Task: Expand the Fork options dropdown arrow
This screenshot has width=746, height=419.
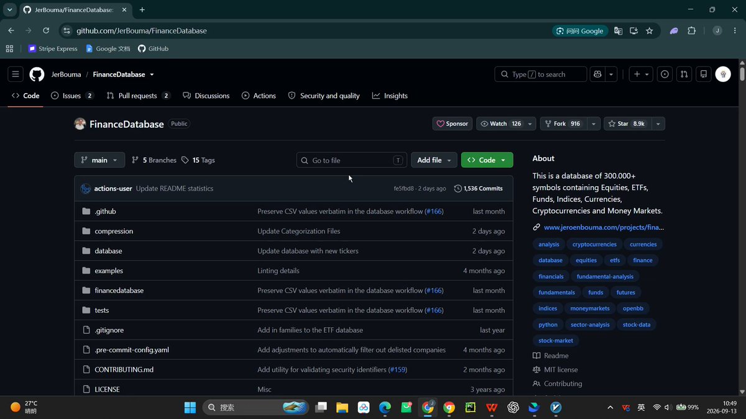Action: (x=594, y=124)
